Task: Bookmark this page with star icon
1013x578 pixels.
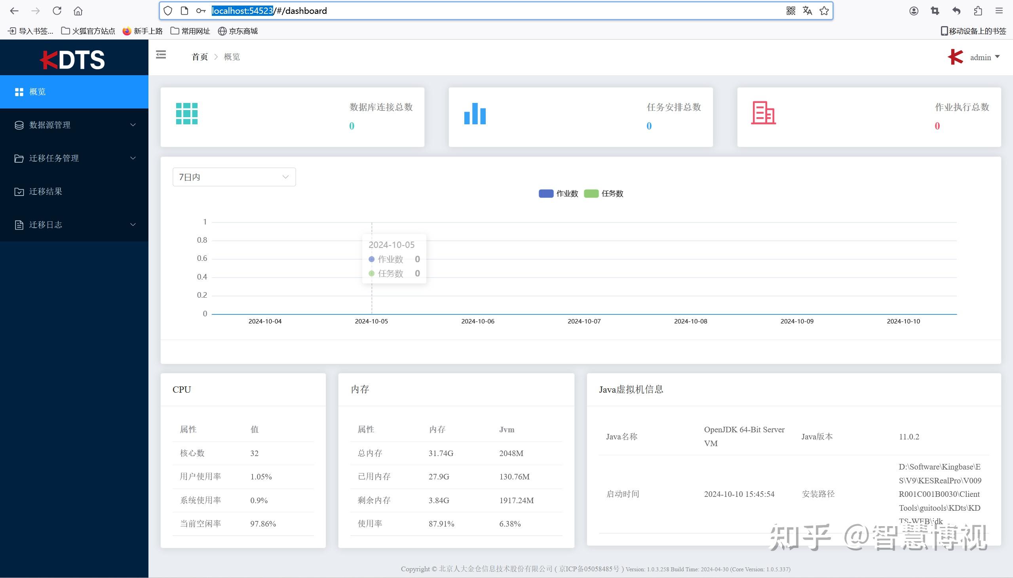Action: 824,11
